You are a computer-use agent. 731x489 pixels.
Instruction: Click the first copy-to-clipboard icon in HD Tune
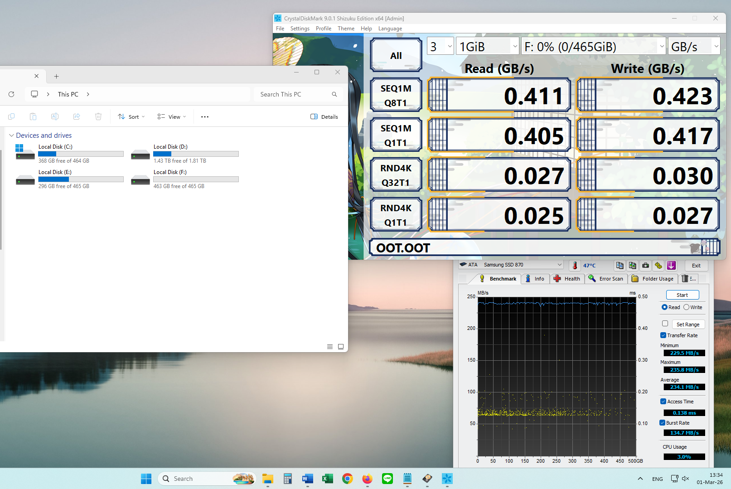point(620,266)
